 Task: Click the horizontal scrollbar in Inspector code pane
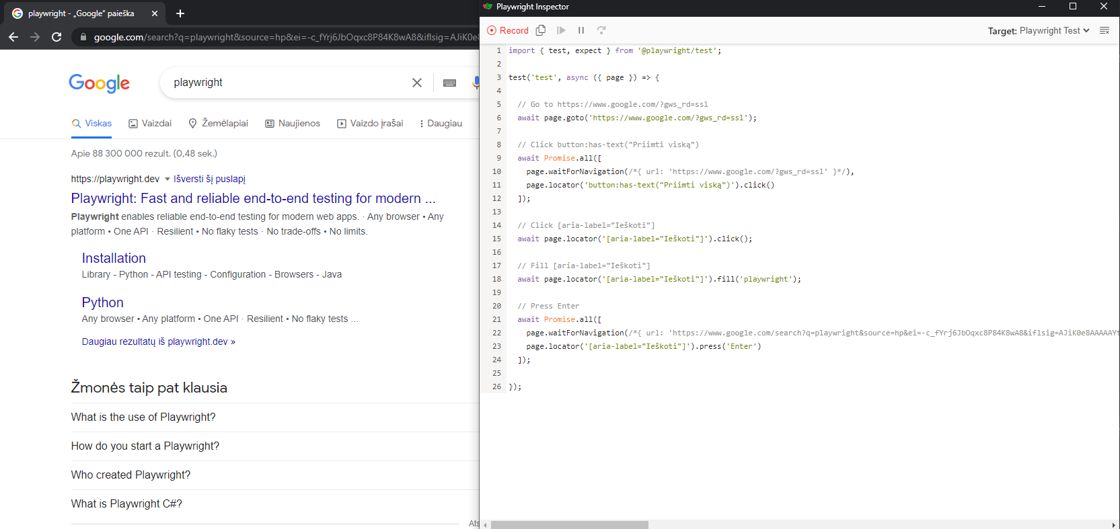[569, 525]
